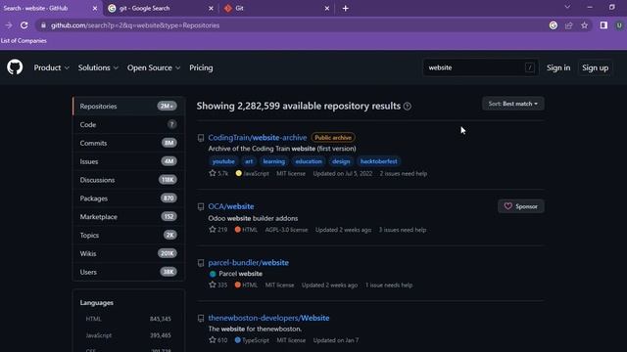Click '2 issues need help' on CodingTrain result

click(404, 174)
